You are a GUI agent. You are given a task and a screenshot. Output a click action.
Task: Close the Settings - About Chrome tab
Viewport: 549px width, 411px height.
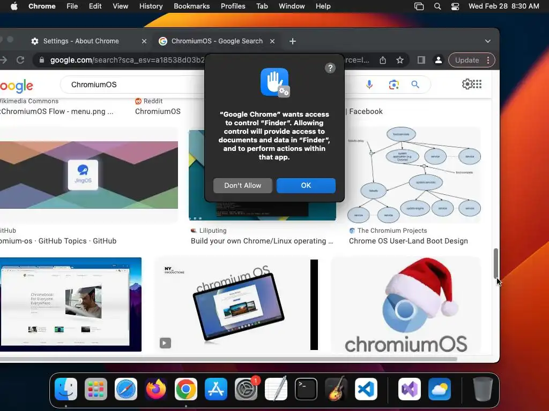[x=144, y=41]
